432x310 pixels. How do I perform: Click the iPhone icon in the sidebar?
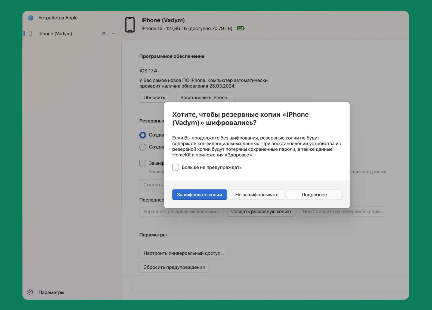pyautogui.click(x=30, y=33)
